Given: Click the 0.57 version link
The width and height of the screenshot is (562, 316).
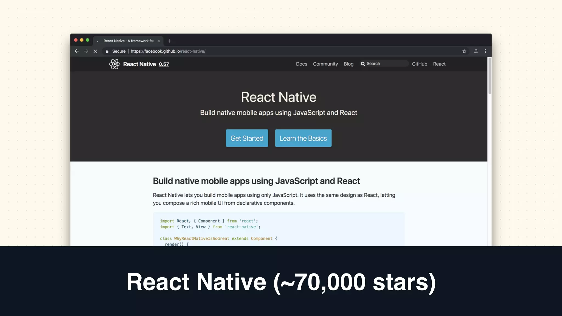Looking at the screenshot, I should pyautogui.click(x=164, y=64).
